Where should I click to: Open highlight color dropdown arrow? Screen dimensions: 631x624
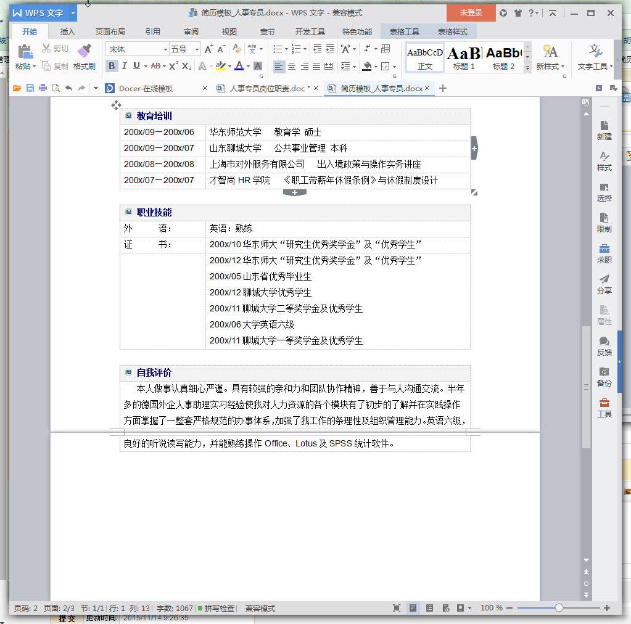click(x=230, y=66)
